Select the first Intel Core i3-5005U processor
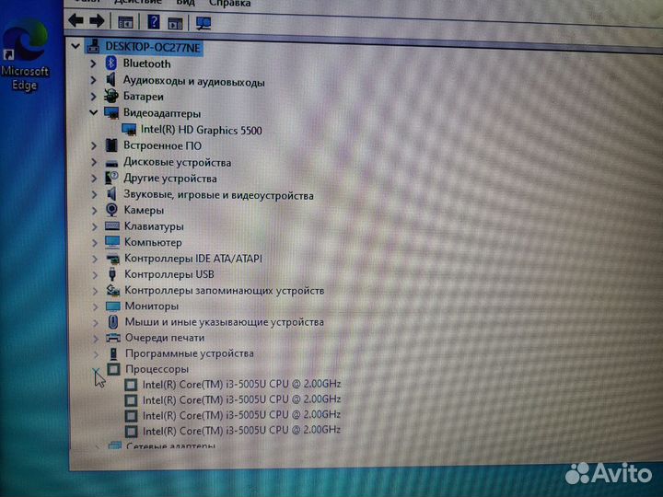663x497 pixels. (241, 384)
